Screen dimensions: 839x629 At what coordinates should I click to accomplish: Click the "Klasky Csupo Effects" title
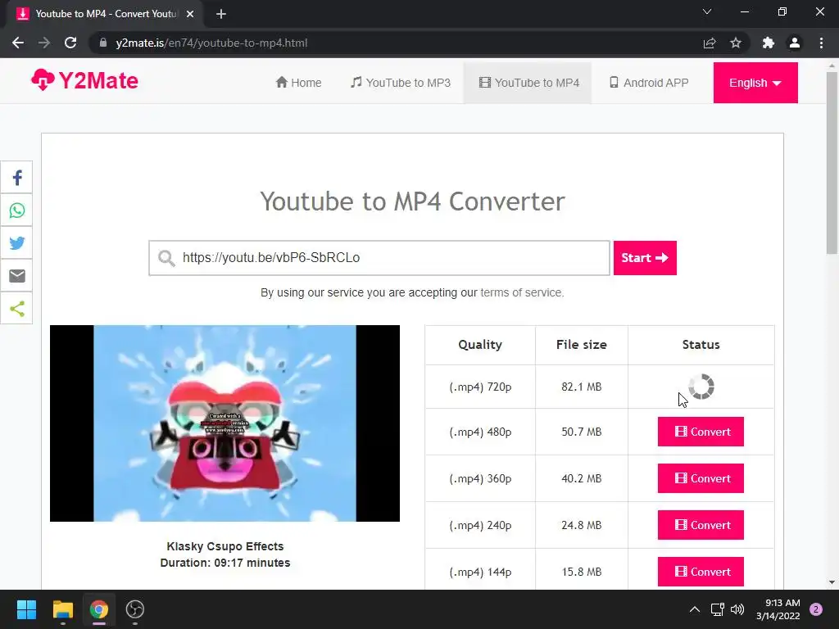tap(224, 546)
